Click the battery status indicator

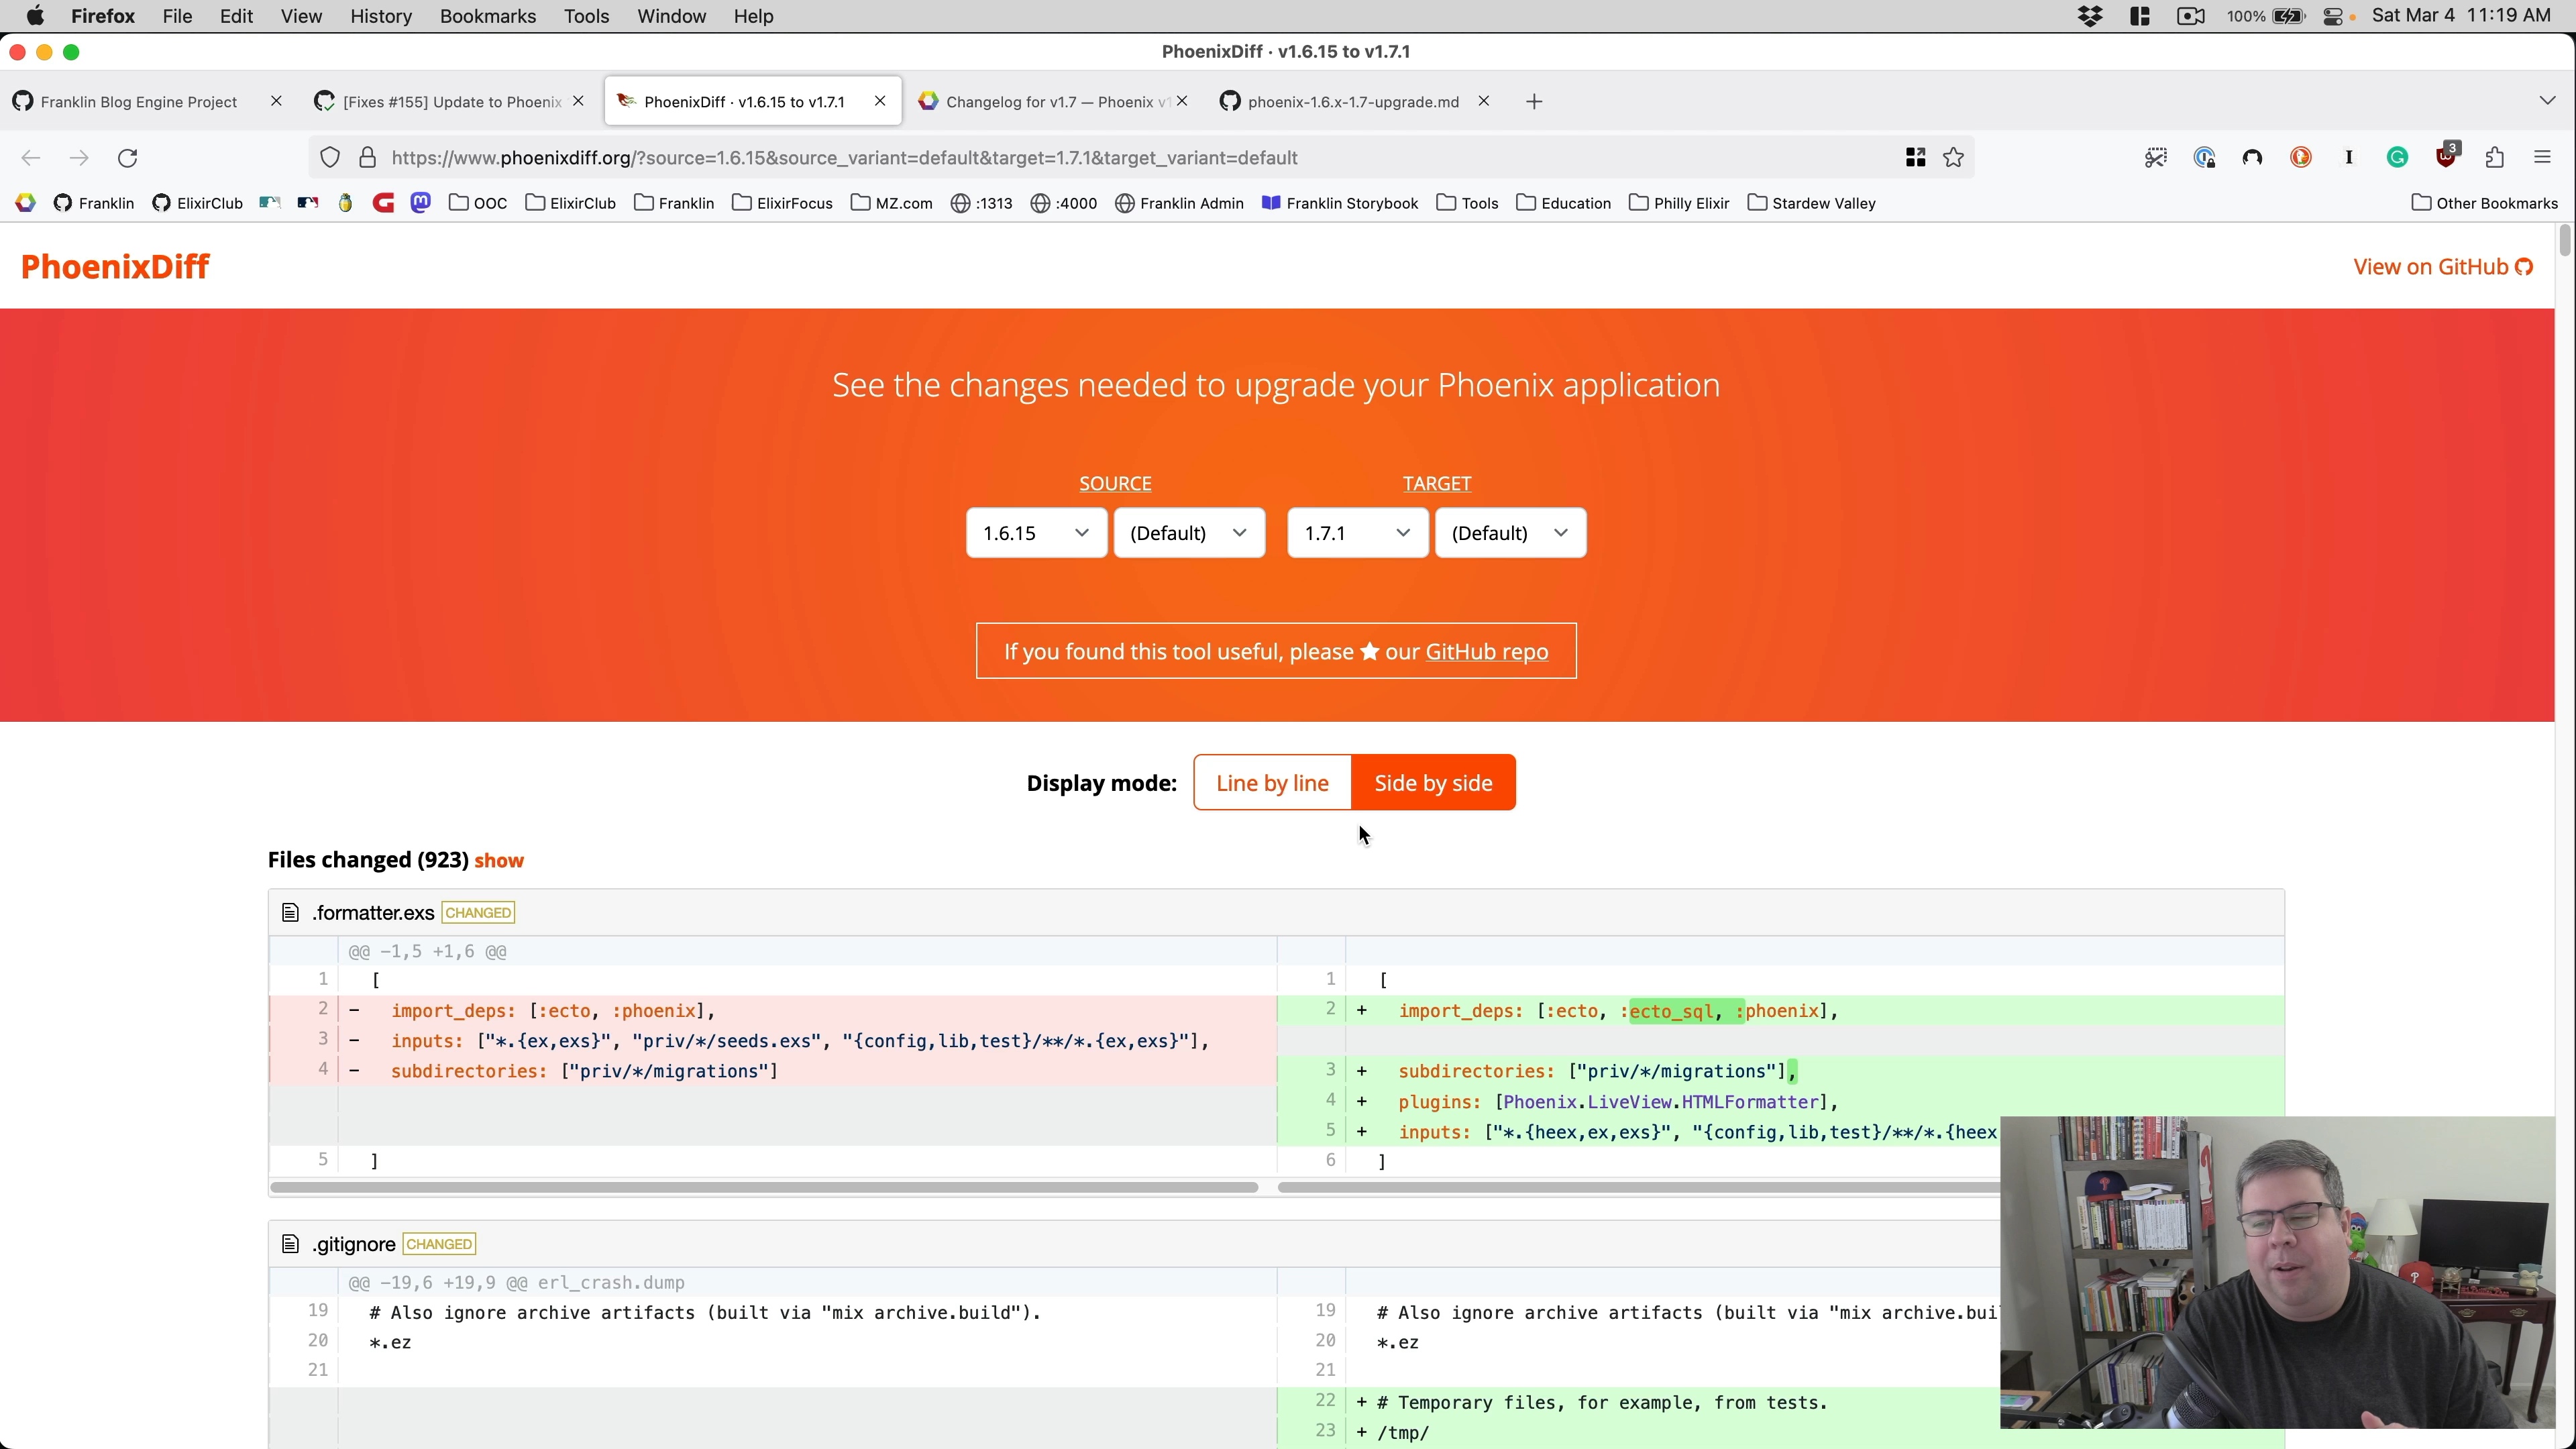[2289, 16]
